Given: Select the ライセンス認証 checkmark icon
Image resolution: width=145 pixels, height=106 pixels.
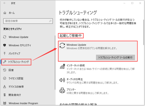Looking at the screenshot, I should click(x=5, y=78).
